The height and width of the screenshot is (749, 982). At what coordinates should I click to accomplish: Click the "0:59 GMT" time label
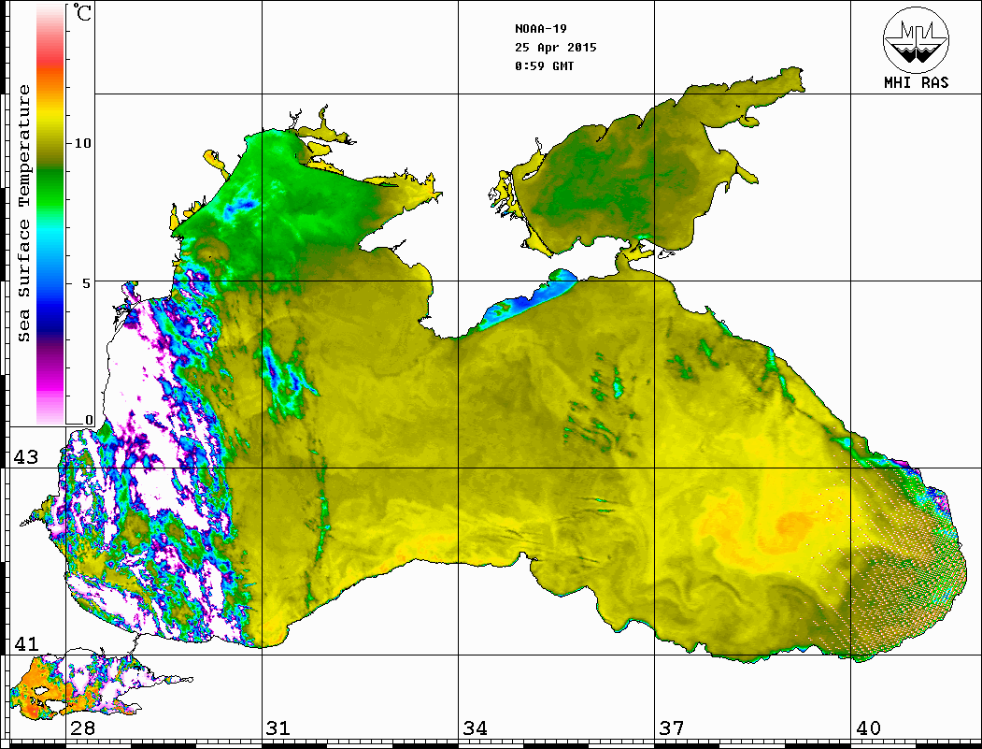[x=544, y=65]
